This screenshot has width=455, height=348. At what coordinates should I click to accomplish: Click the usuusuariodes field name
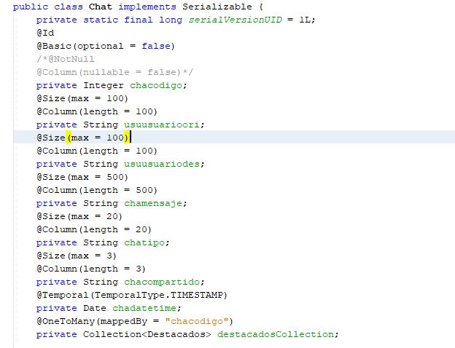point(162,164)
